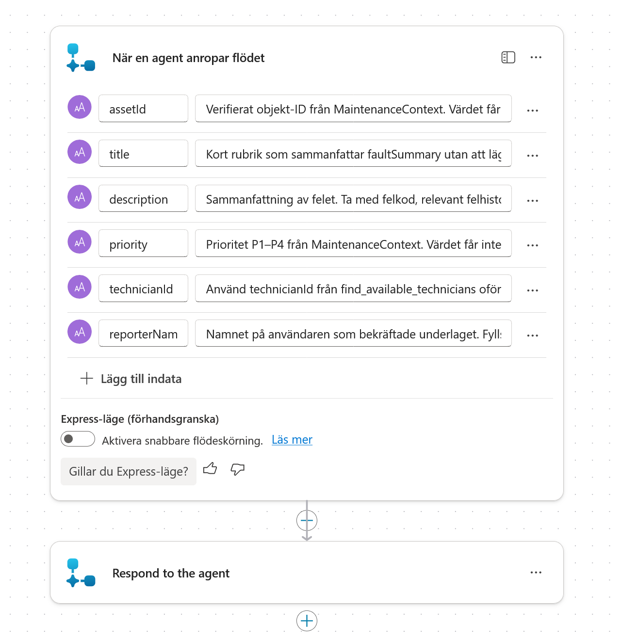Toggle the side panel layout icon in trigger header
This screenshot has height=640, width=622.
point(508,57)
